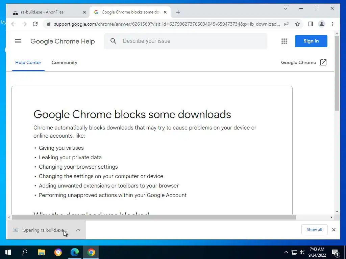This screenshot has height=259, width=346.
Task: Open the Help Center tab
Action: tap(28, 62)
